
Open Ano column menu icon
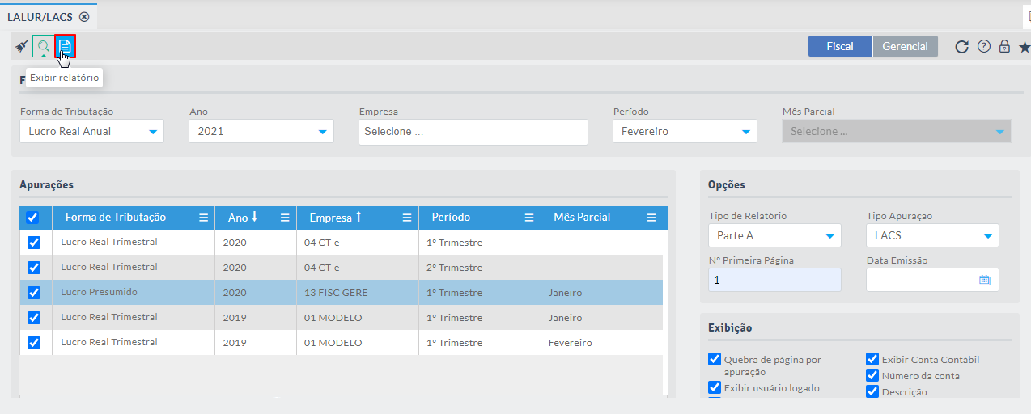click(x=285, y=218)
